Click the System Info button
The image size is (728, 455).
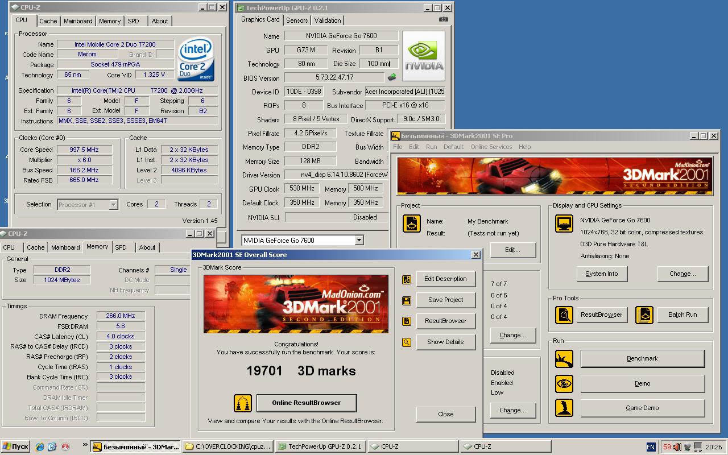(x=601, y=274)
